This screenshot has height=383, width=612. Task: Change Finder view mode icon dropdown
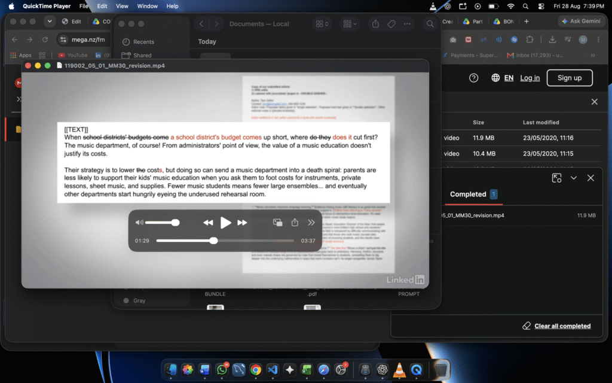[x=322, y=24]
